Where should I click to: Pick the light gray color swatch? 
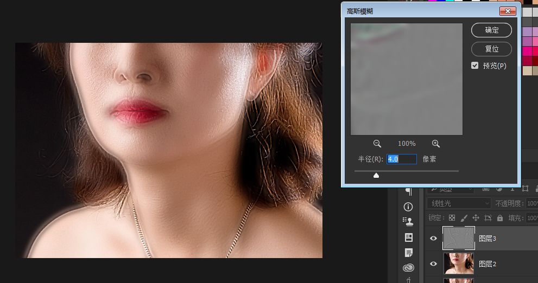click(x=527, y=12)
